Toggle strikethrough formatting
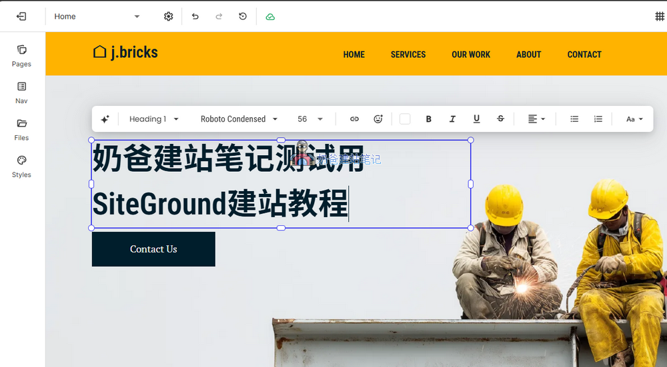This screenshot has height=367, width=667. click(x=501, y=119)
